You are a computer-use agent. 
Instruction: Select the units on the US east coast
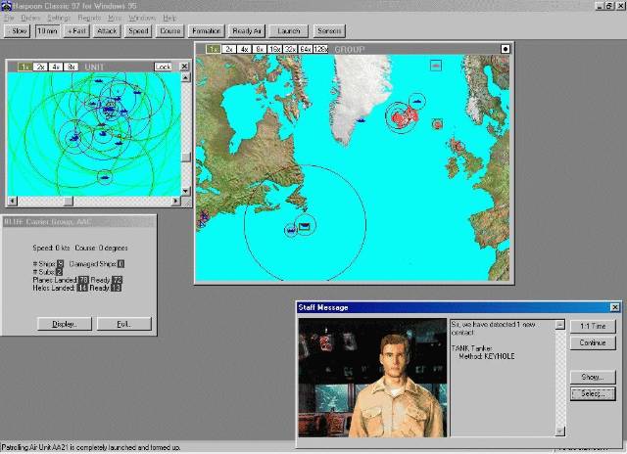tap(203, 219)
